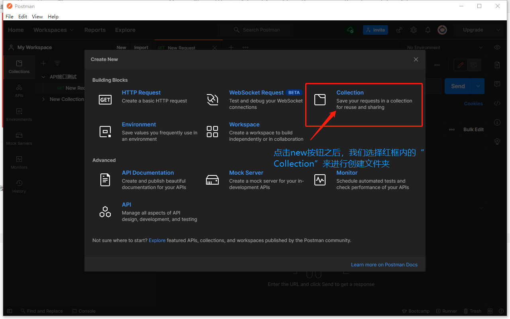This screenshot has width=510, height=319.
Task: Open Monitors in the sidebar
Action: (19, 163)
